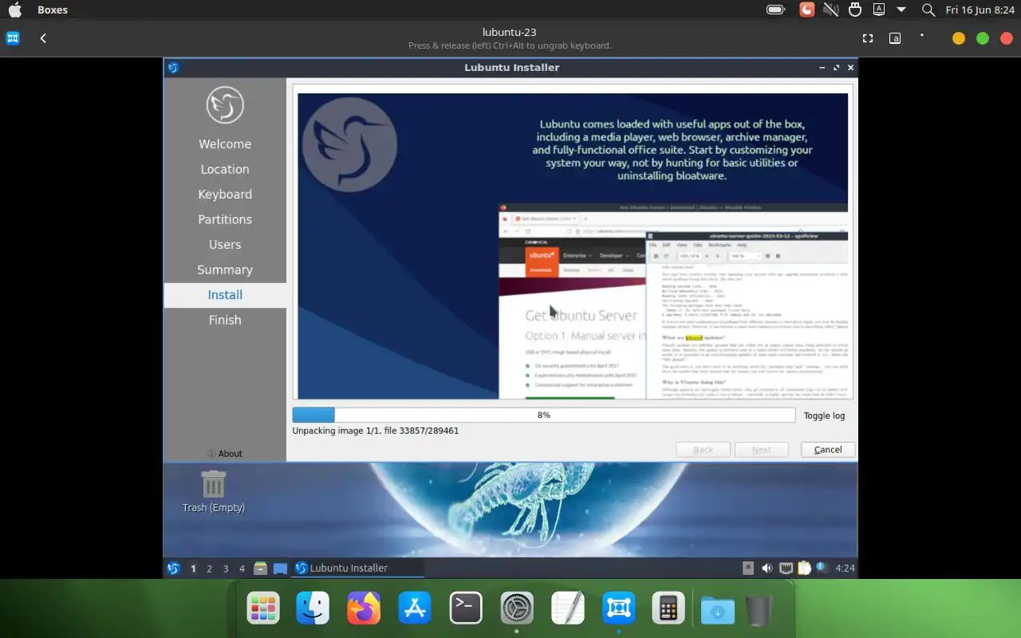Switch to workspace 3 in Lubuntu panel
The height and width of the screenshot is (638, 1021).
click(x=226, y=569)
